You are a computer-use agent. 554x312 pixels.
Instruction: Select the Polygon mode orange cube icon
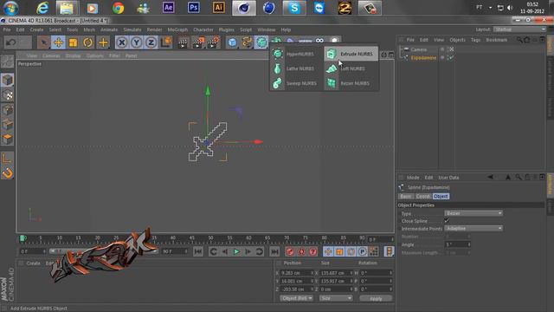(x=8, y=139)
